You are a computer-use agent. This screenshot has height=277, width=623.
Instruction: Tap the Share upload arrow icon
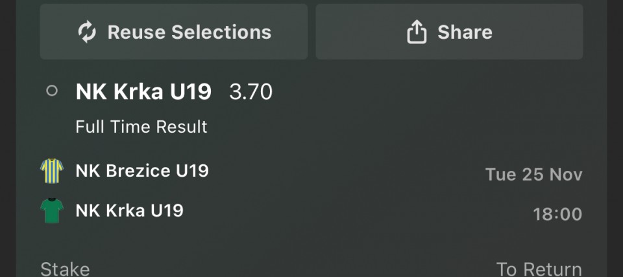pos(416,32)
